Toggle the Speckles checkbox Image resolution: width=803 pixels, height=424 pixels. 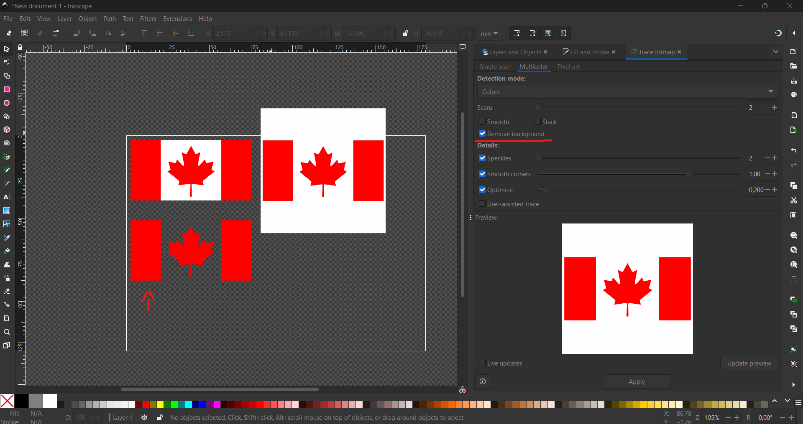482,158
